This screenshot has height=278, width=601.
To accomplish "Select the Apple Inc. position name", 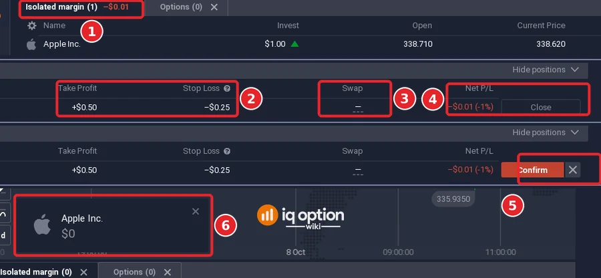I will click(x=62, y=44).
